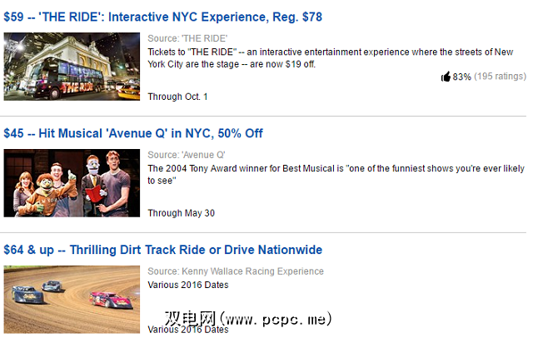Viewport: 533px width, 338px height.
Task: Click THE RIDE tickets description text
Action: (x=333, y=57)
